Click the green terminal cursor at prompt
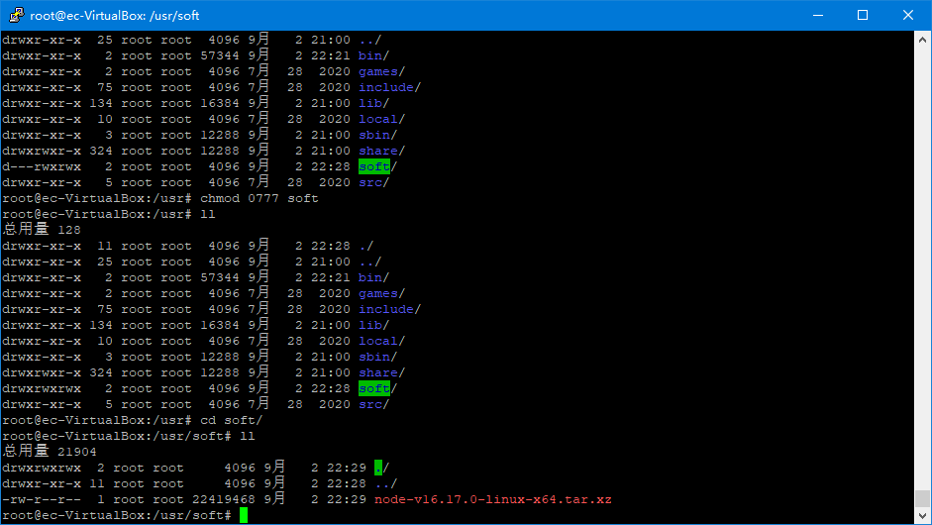Screen dimensions: 932x525 [x=243, y=515]
